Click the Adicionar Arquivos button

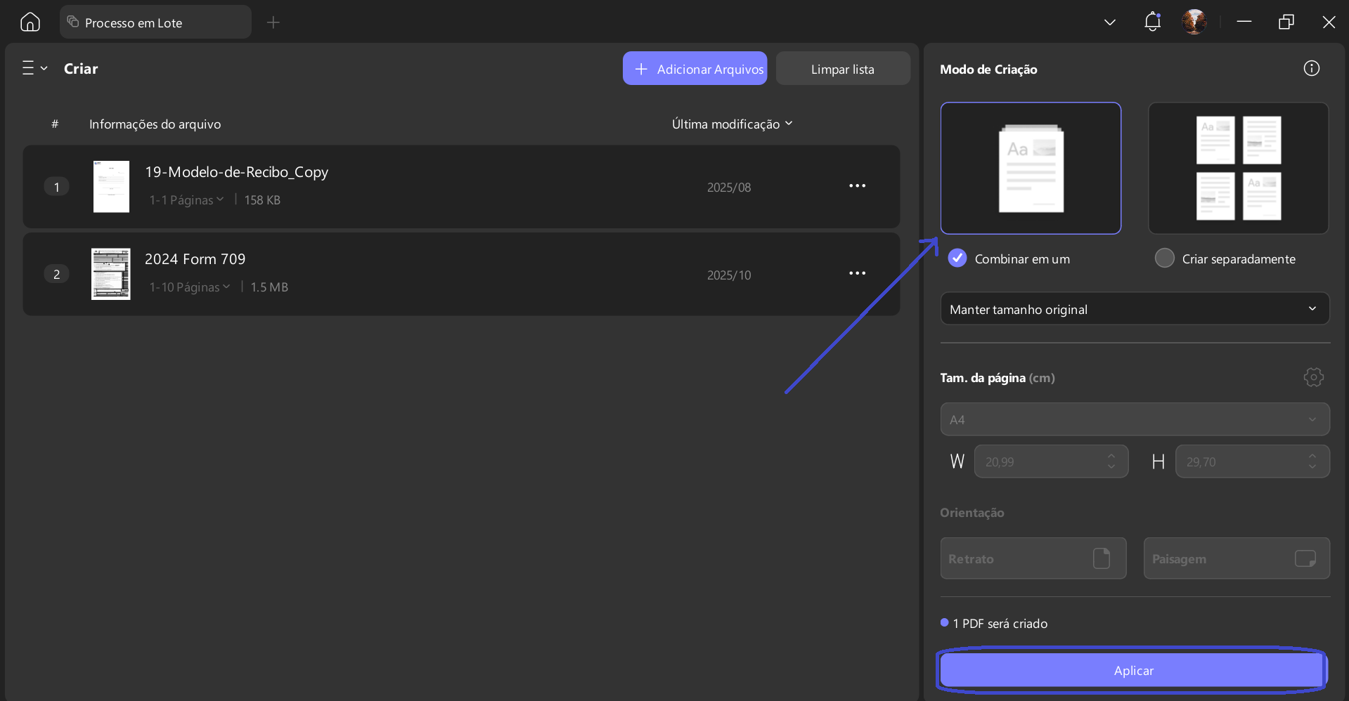click(x=695, y=69)
